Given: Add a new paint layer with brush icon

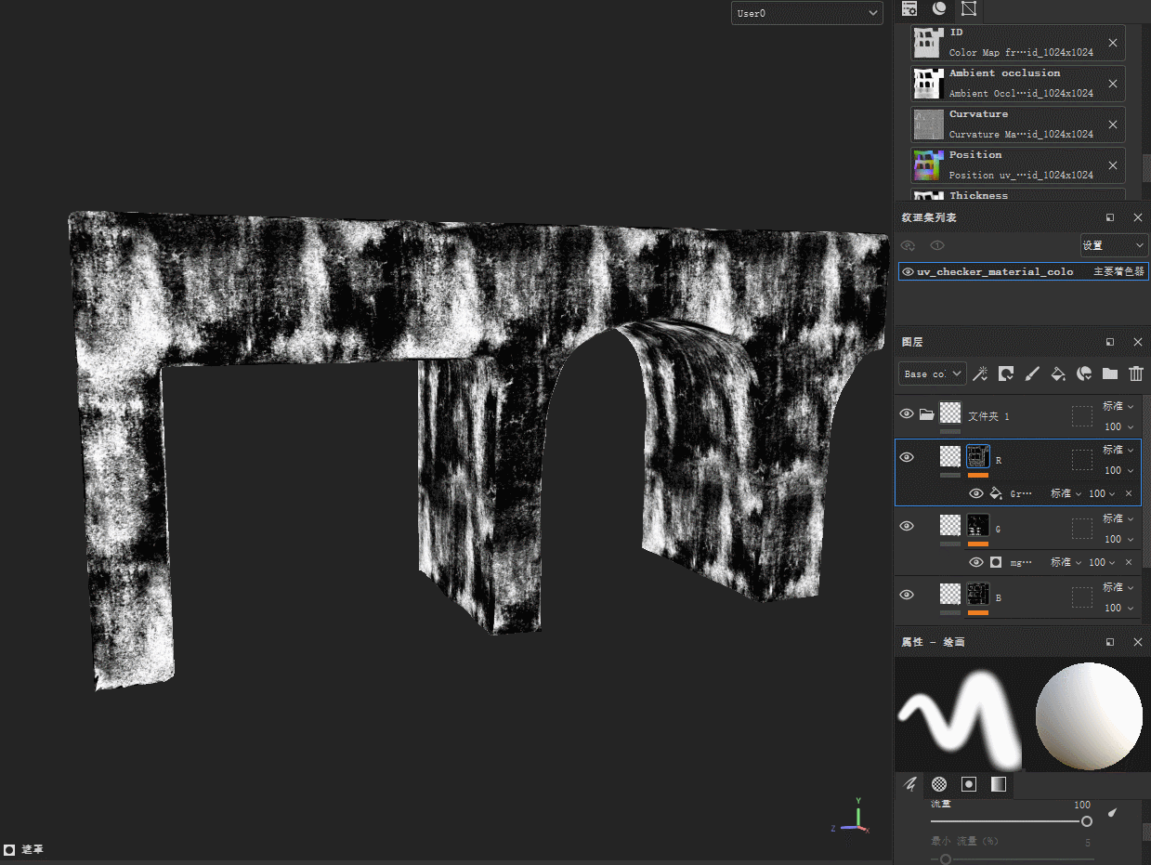Looking at the screenshot, I should (x=1031, y=374).
